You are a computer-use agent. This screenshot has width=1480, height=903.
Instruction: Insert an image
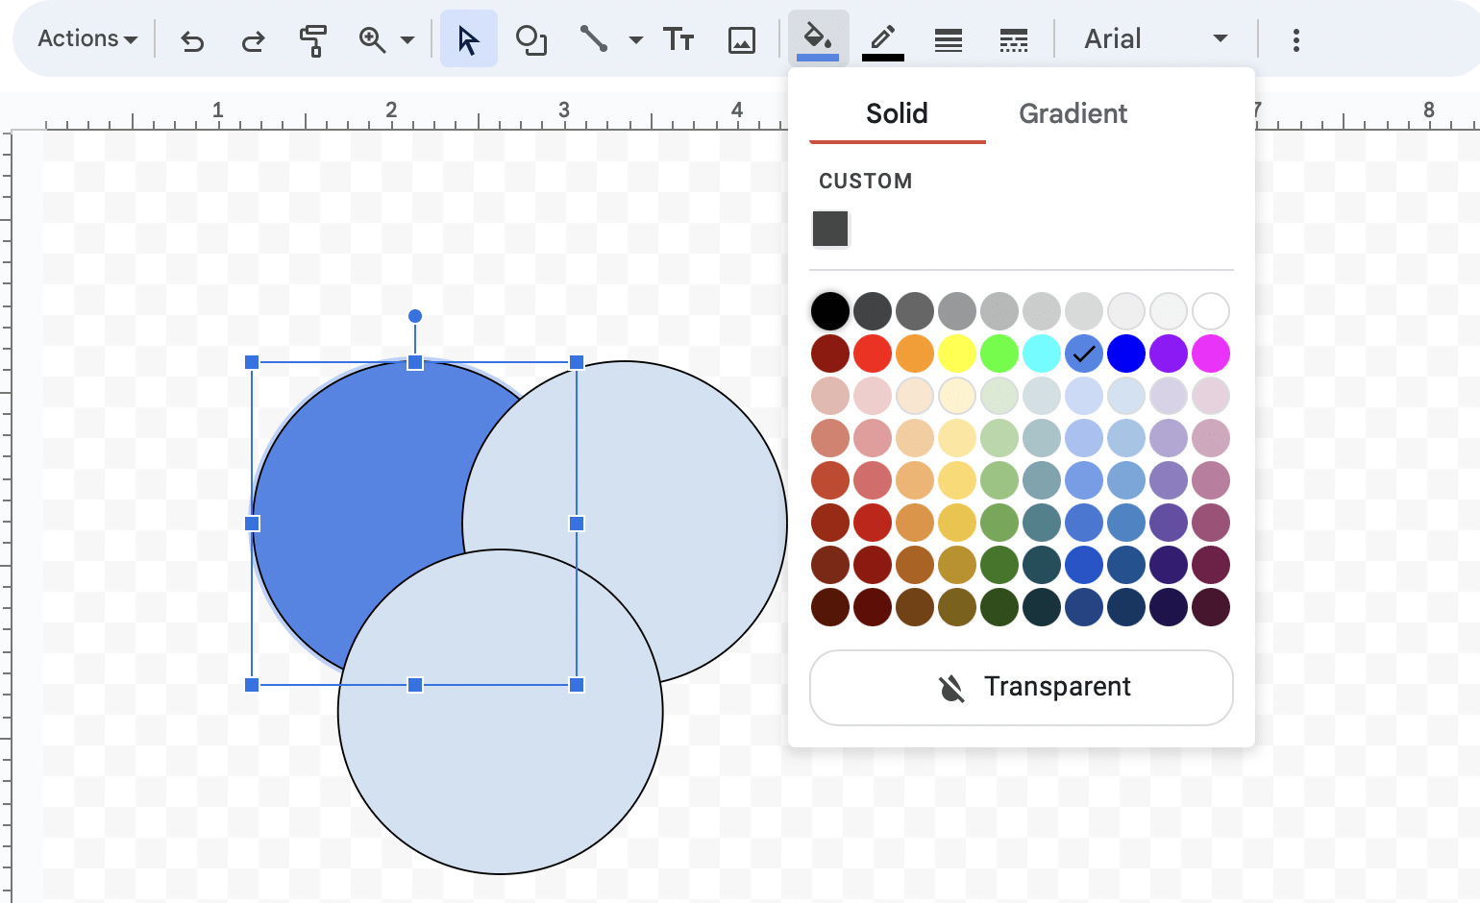pos(741,39)
